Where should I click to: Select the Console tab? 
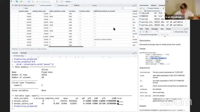(15, 53)
